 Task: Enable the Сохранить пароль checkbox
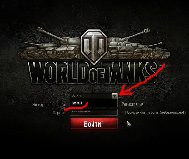(124, 112)
